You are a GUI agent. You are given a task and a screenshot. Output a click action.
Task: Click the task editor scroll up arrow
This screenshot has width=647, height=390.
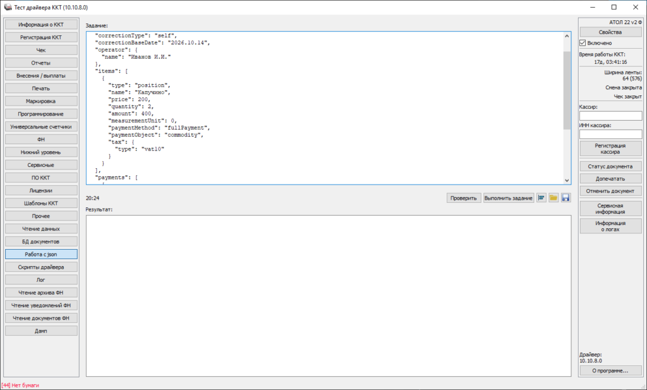567,36
